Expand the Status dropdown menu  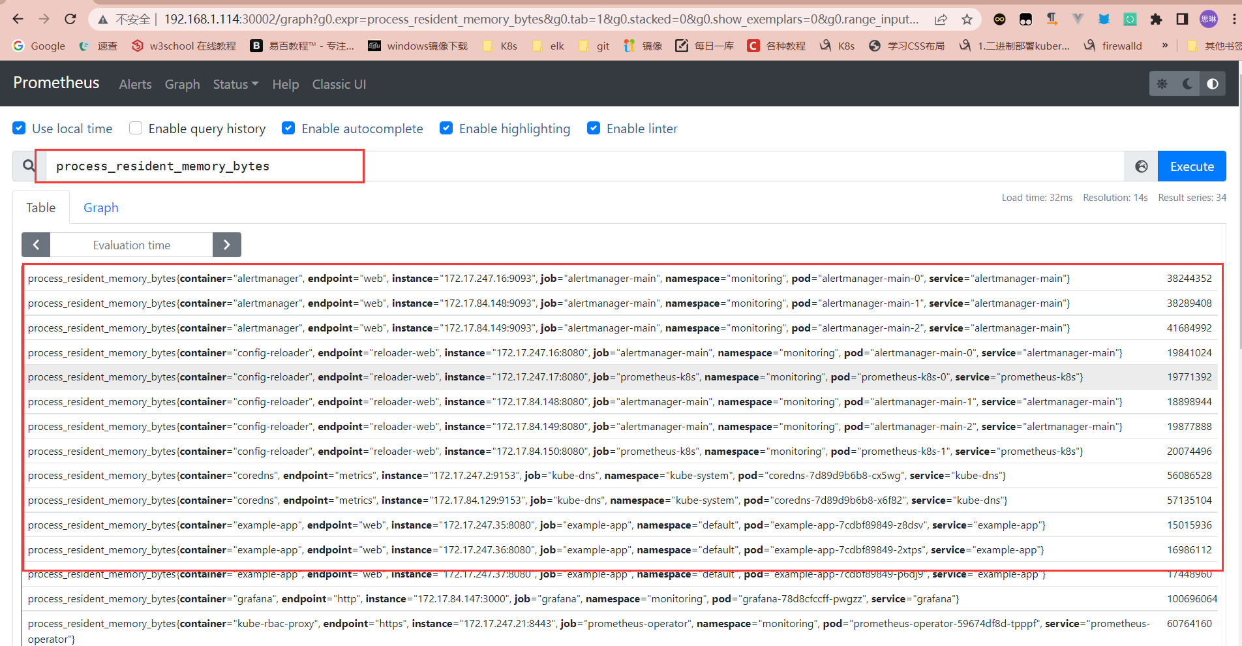pos(235,84)
